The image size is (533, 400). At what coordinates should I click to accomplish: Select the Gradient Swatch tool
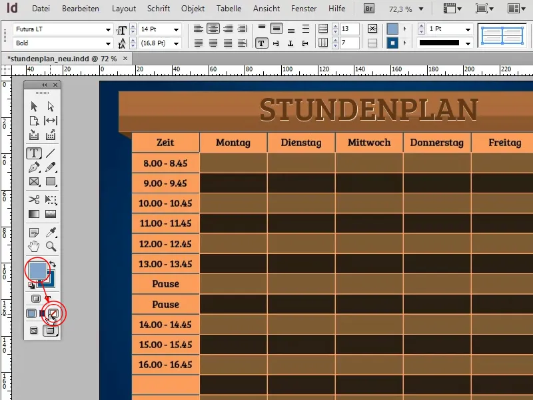34,214
